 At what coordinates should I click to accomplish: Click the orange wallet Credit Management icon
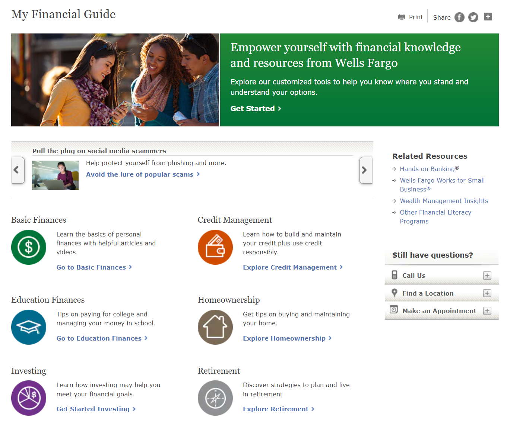pyautogui.click(x=215, y=247)
